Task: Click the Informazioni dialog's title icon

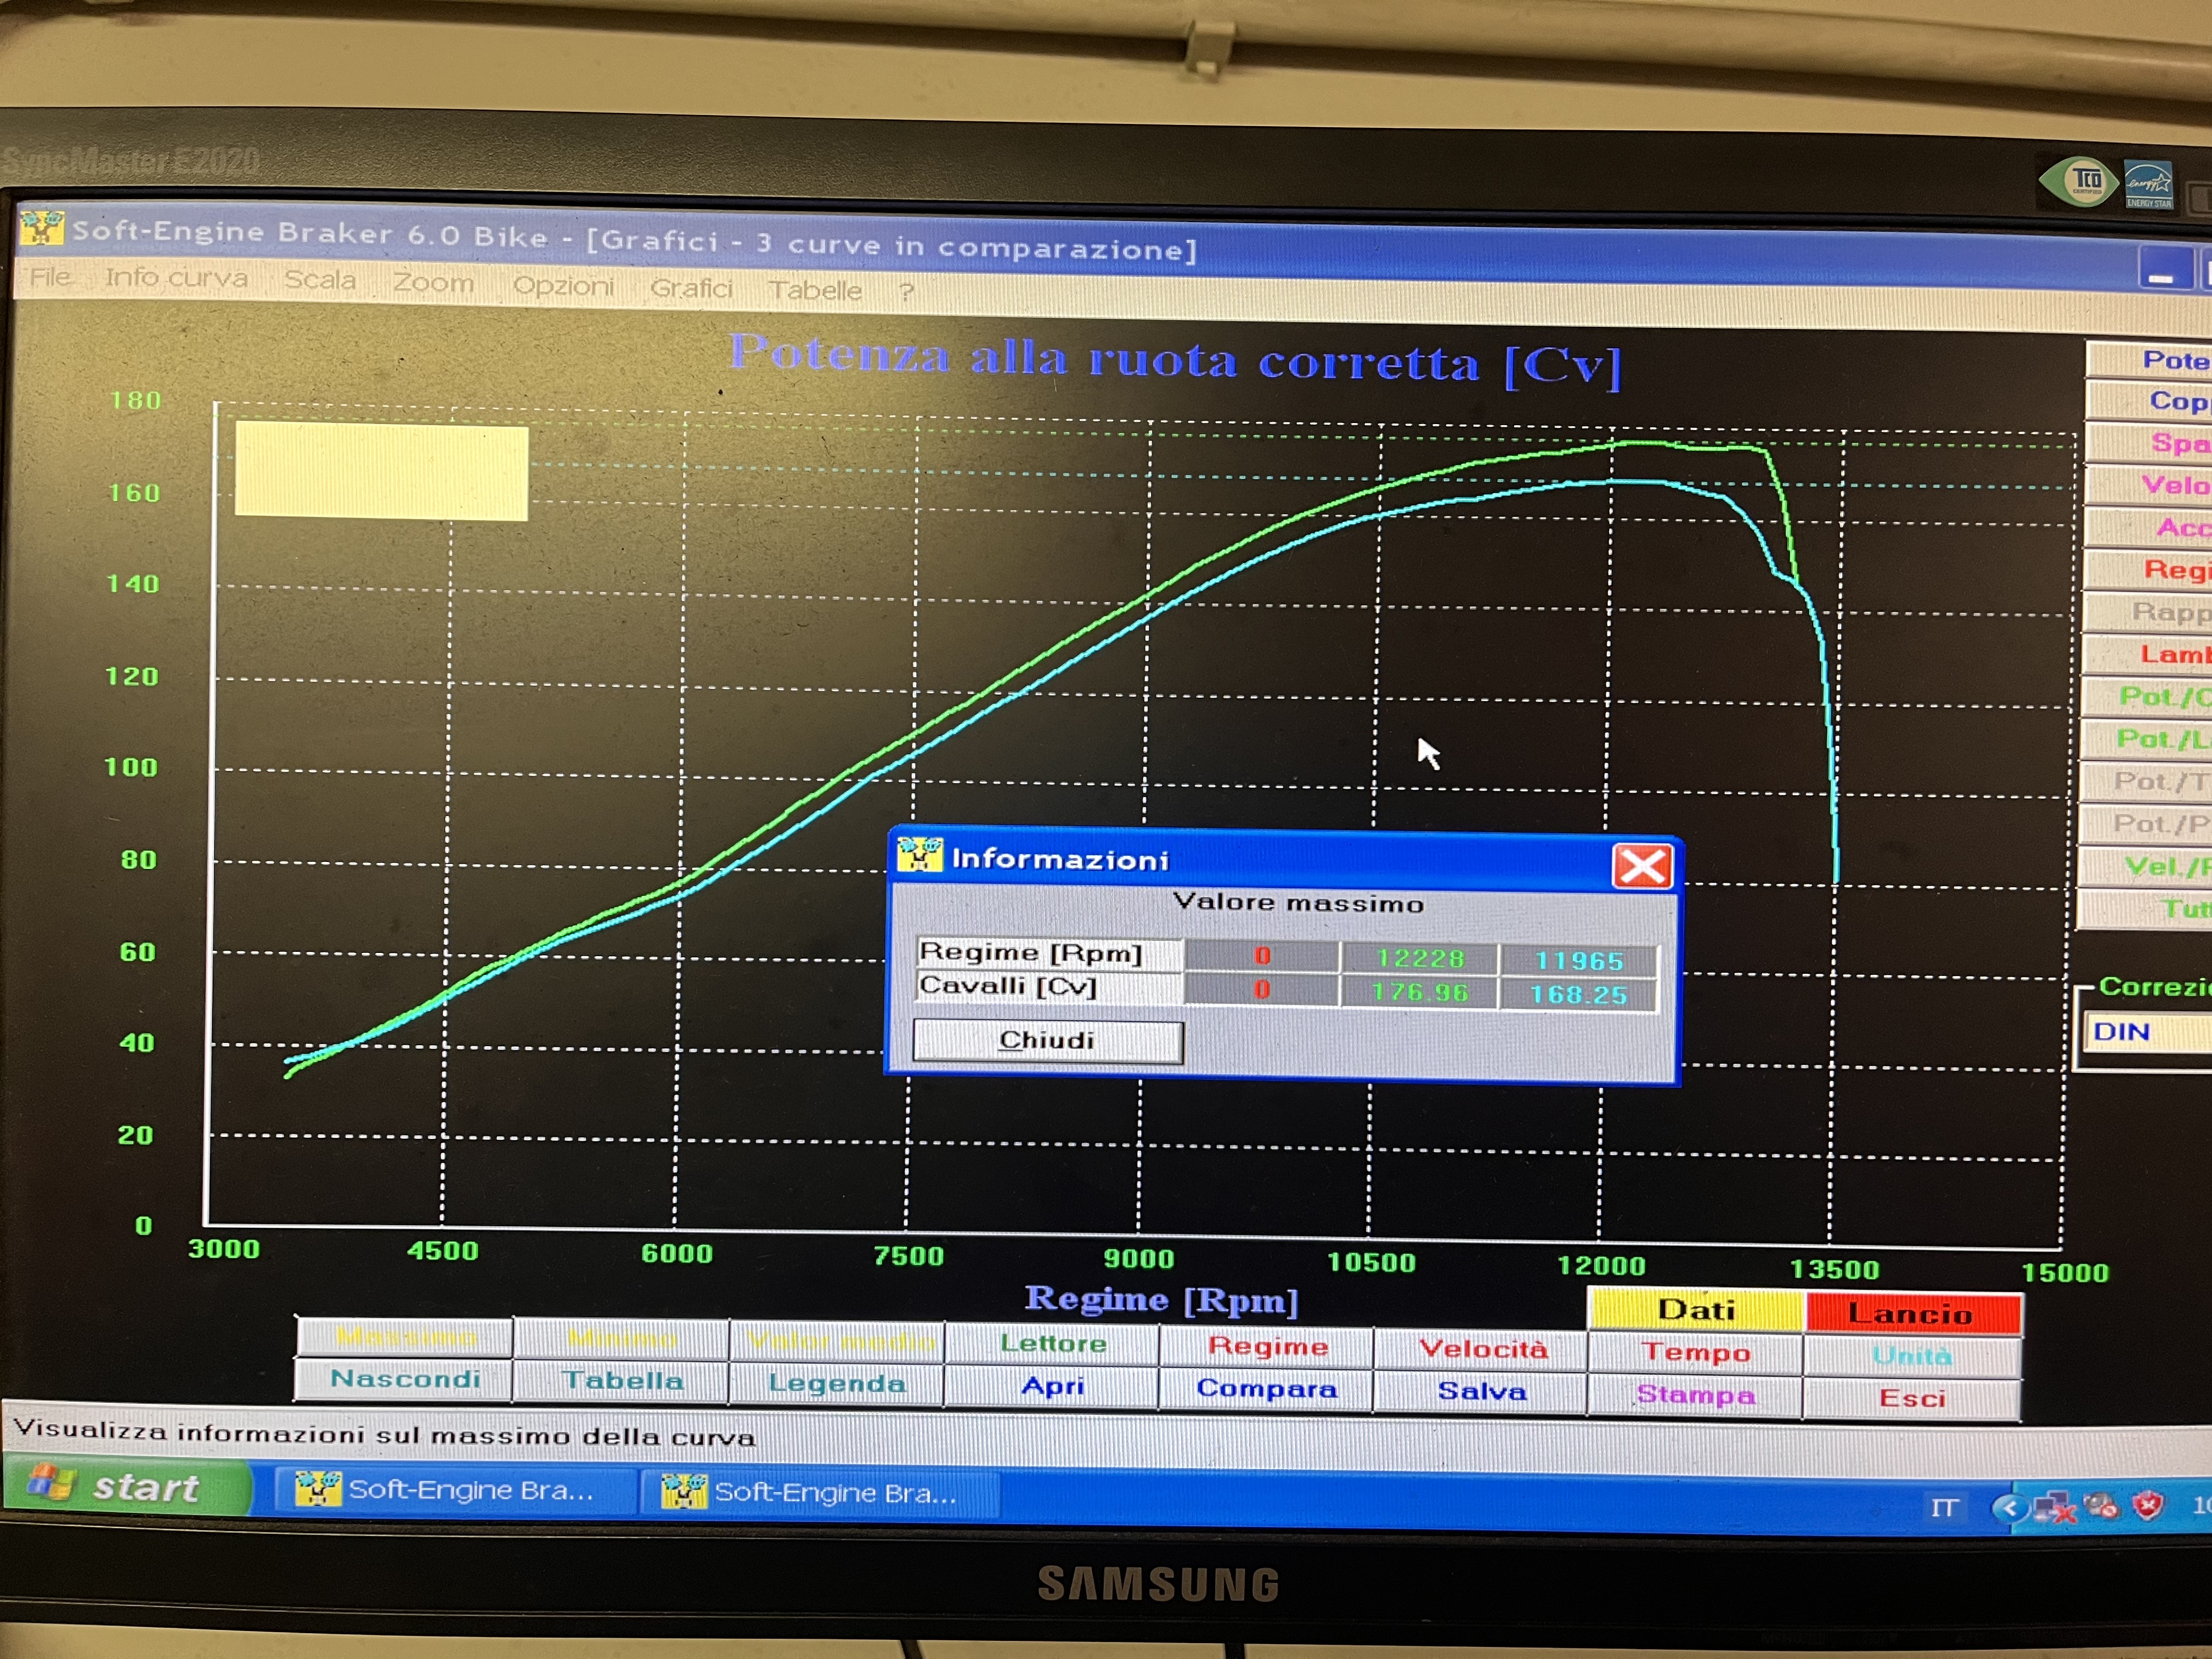Action: (x=919, y=855)
